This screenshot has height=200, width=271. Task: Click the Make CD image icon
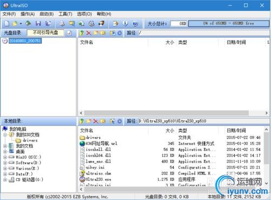62,23
